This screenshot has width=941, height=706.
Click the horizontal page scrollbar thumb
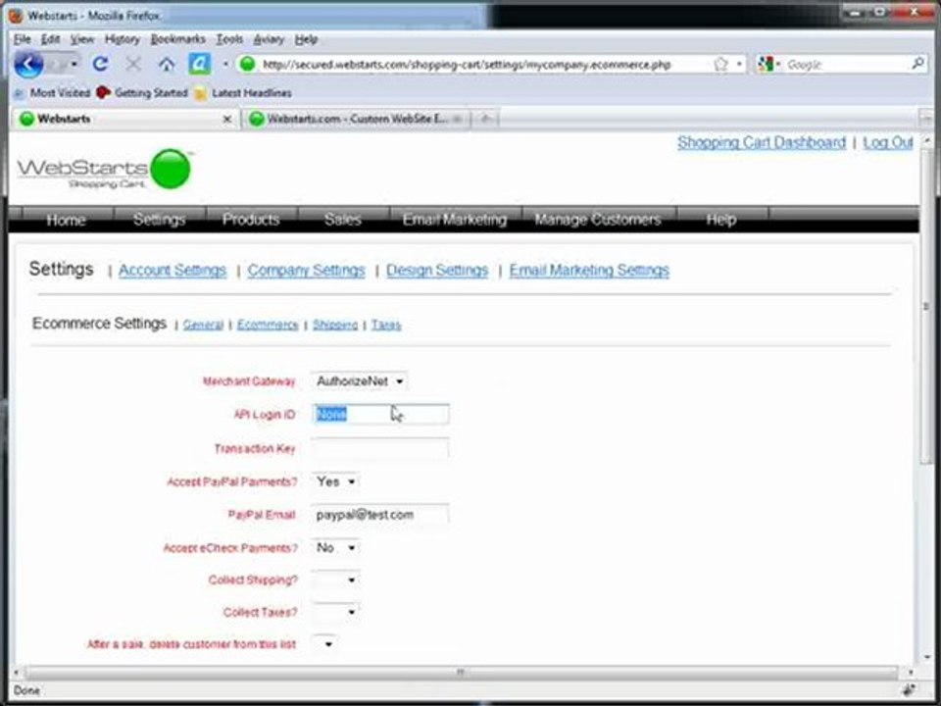click(461, 673)
